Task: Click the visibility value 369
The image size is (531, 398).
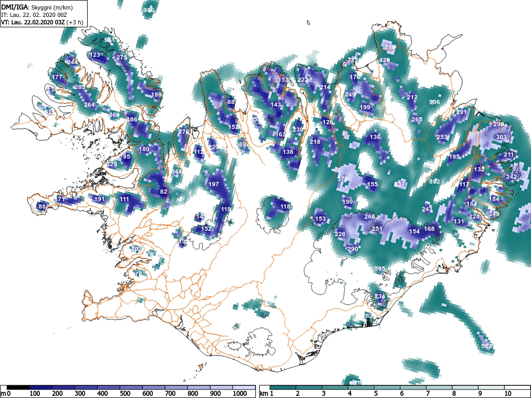Action: (114, 115)
